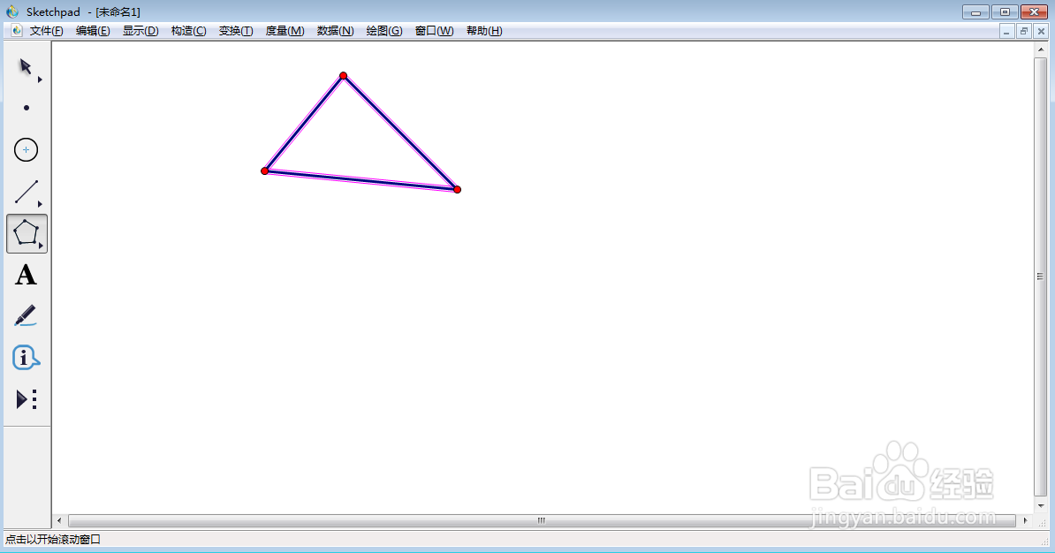
Task: Select the Marker pen tool
Action: (x=27, y=316)
